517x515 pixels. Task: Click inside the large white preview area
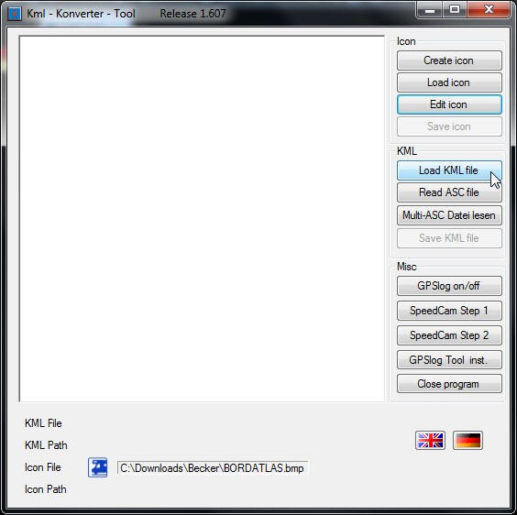(202, 219)
